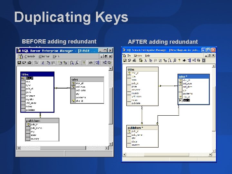Open Show view dropdown in AFTER window toolbar
The width and height of the screenshot is (232, 174).
[x=175, y=60]
